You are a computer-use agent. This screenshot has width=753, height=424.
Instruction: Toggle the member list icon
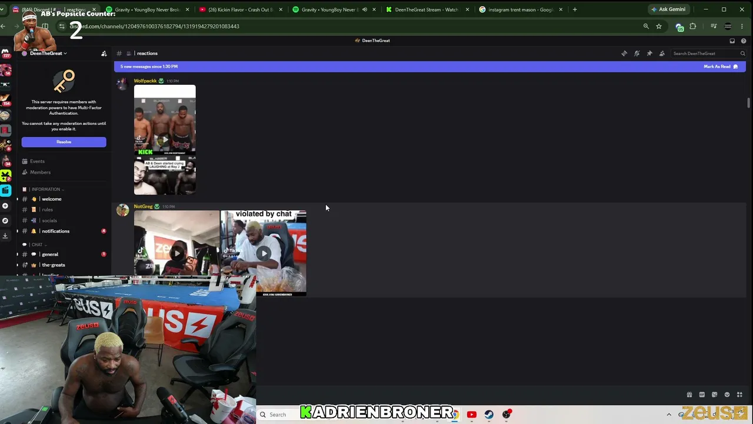(x=662, y=54)
